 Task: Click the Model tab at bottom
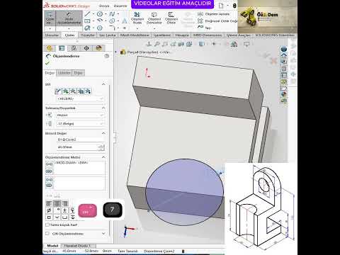52,246
